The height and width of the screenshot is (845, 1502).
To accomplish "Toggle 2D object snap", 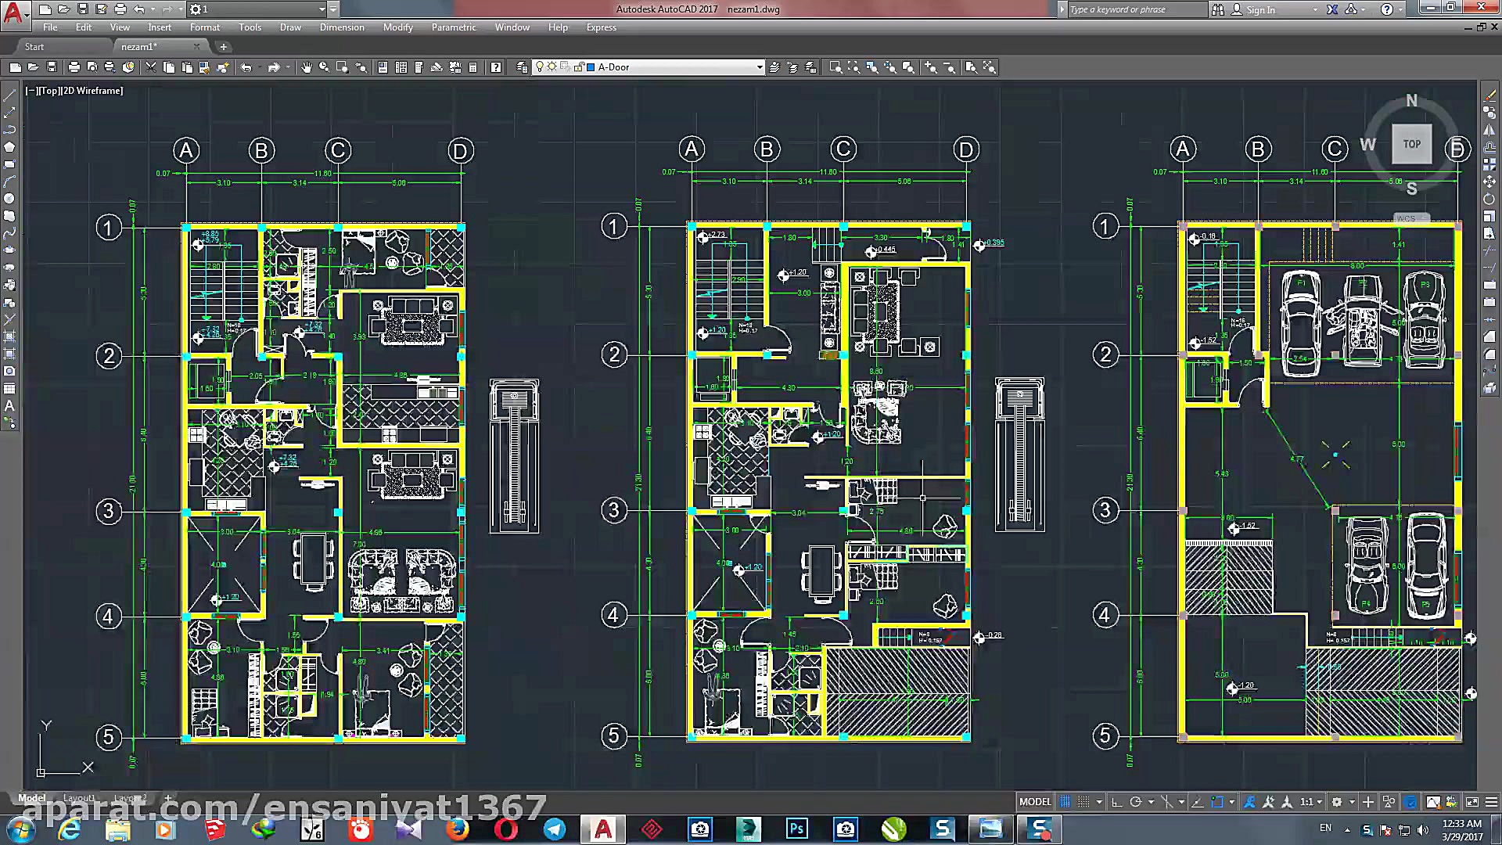I will pyautogui.click(x=1217, y=802).
